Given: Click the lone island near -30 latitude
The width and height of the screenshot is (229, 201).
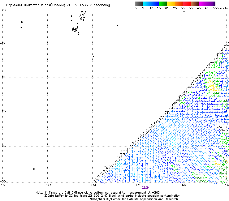Looking at the screenshot, I should click(34, 169).
